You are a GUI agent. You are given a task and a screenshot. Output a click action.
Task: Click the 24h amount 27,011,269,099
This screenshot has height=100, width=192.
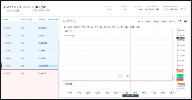170,10
